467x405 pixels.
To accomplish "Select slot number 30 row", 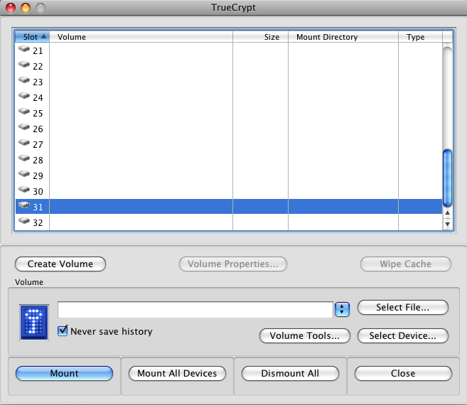I will pyautogui.click(x=229, y=191).
